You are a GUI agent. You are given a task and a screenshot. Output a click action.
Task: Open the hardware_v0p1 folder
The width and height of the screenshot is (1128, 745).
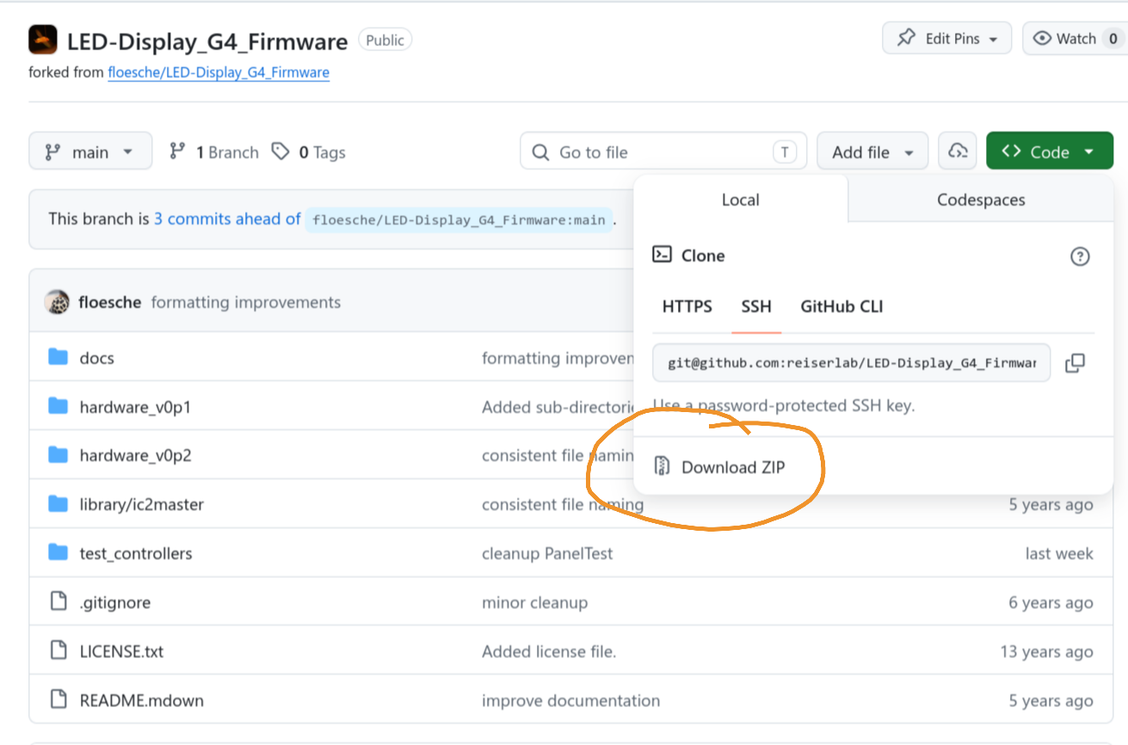tap(135, 407)
